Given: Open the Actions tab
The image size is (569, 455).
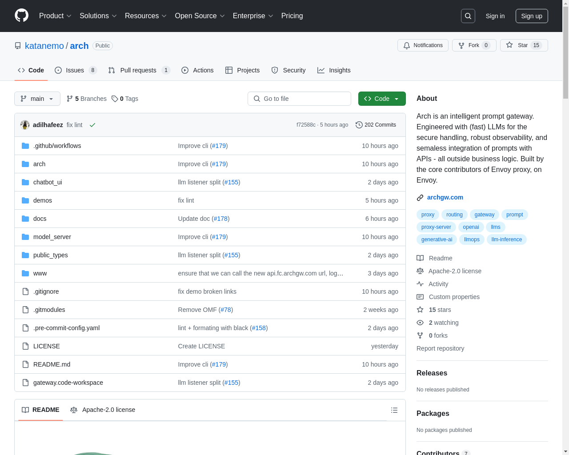Looking at the screenshot, I should [x=197, y=70].
